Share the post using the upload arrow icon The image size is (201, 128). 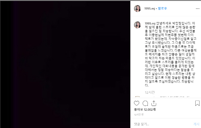[154, 103]
